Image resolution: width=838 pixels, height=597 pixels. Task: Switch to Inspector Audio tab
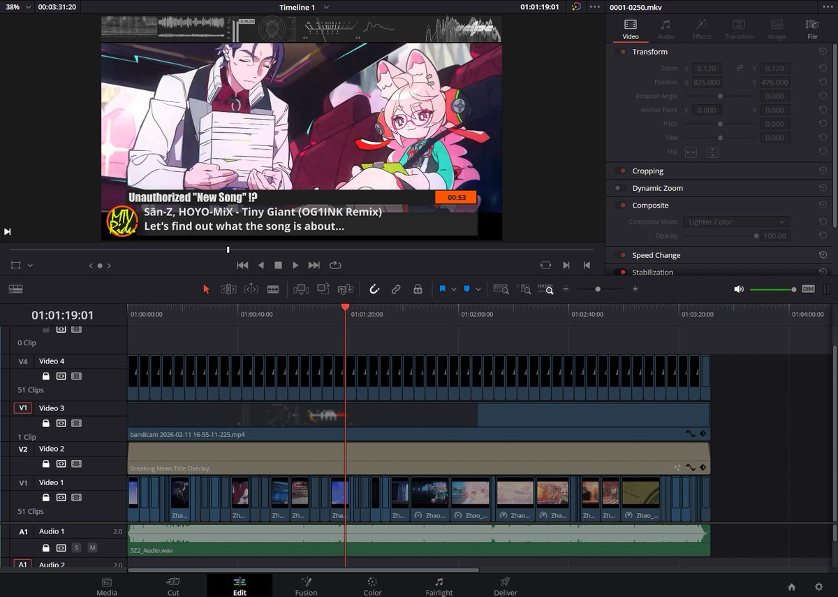click(666, 29)
